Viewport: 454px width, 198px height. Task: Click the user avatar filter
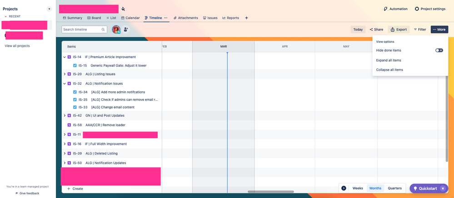point(116,30)
